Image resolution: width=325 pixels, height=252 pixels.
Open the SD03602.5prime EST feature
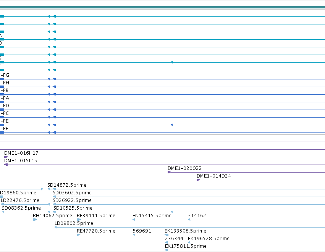[x=72, y=193]
